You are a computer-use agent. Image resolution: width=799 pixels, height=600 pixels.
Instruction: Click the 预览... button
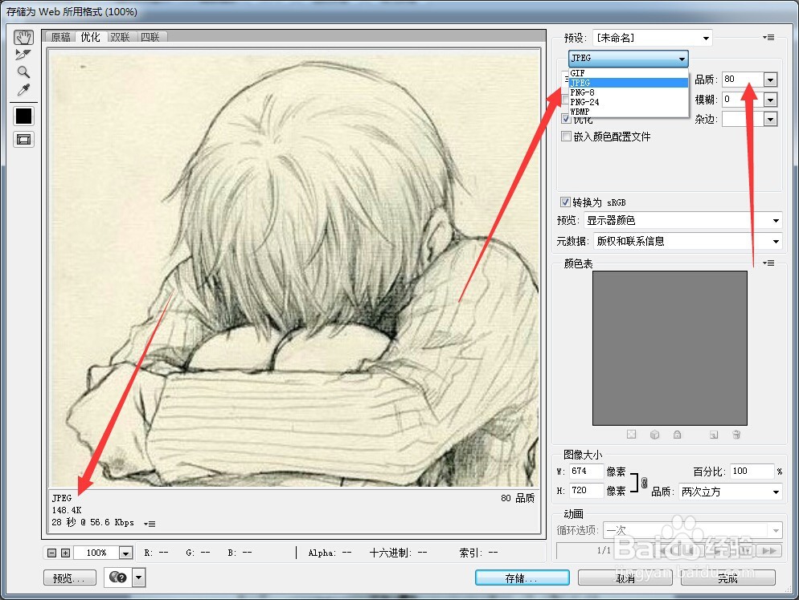[70, 578]
